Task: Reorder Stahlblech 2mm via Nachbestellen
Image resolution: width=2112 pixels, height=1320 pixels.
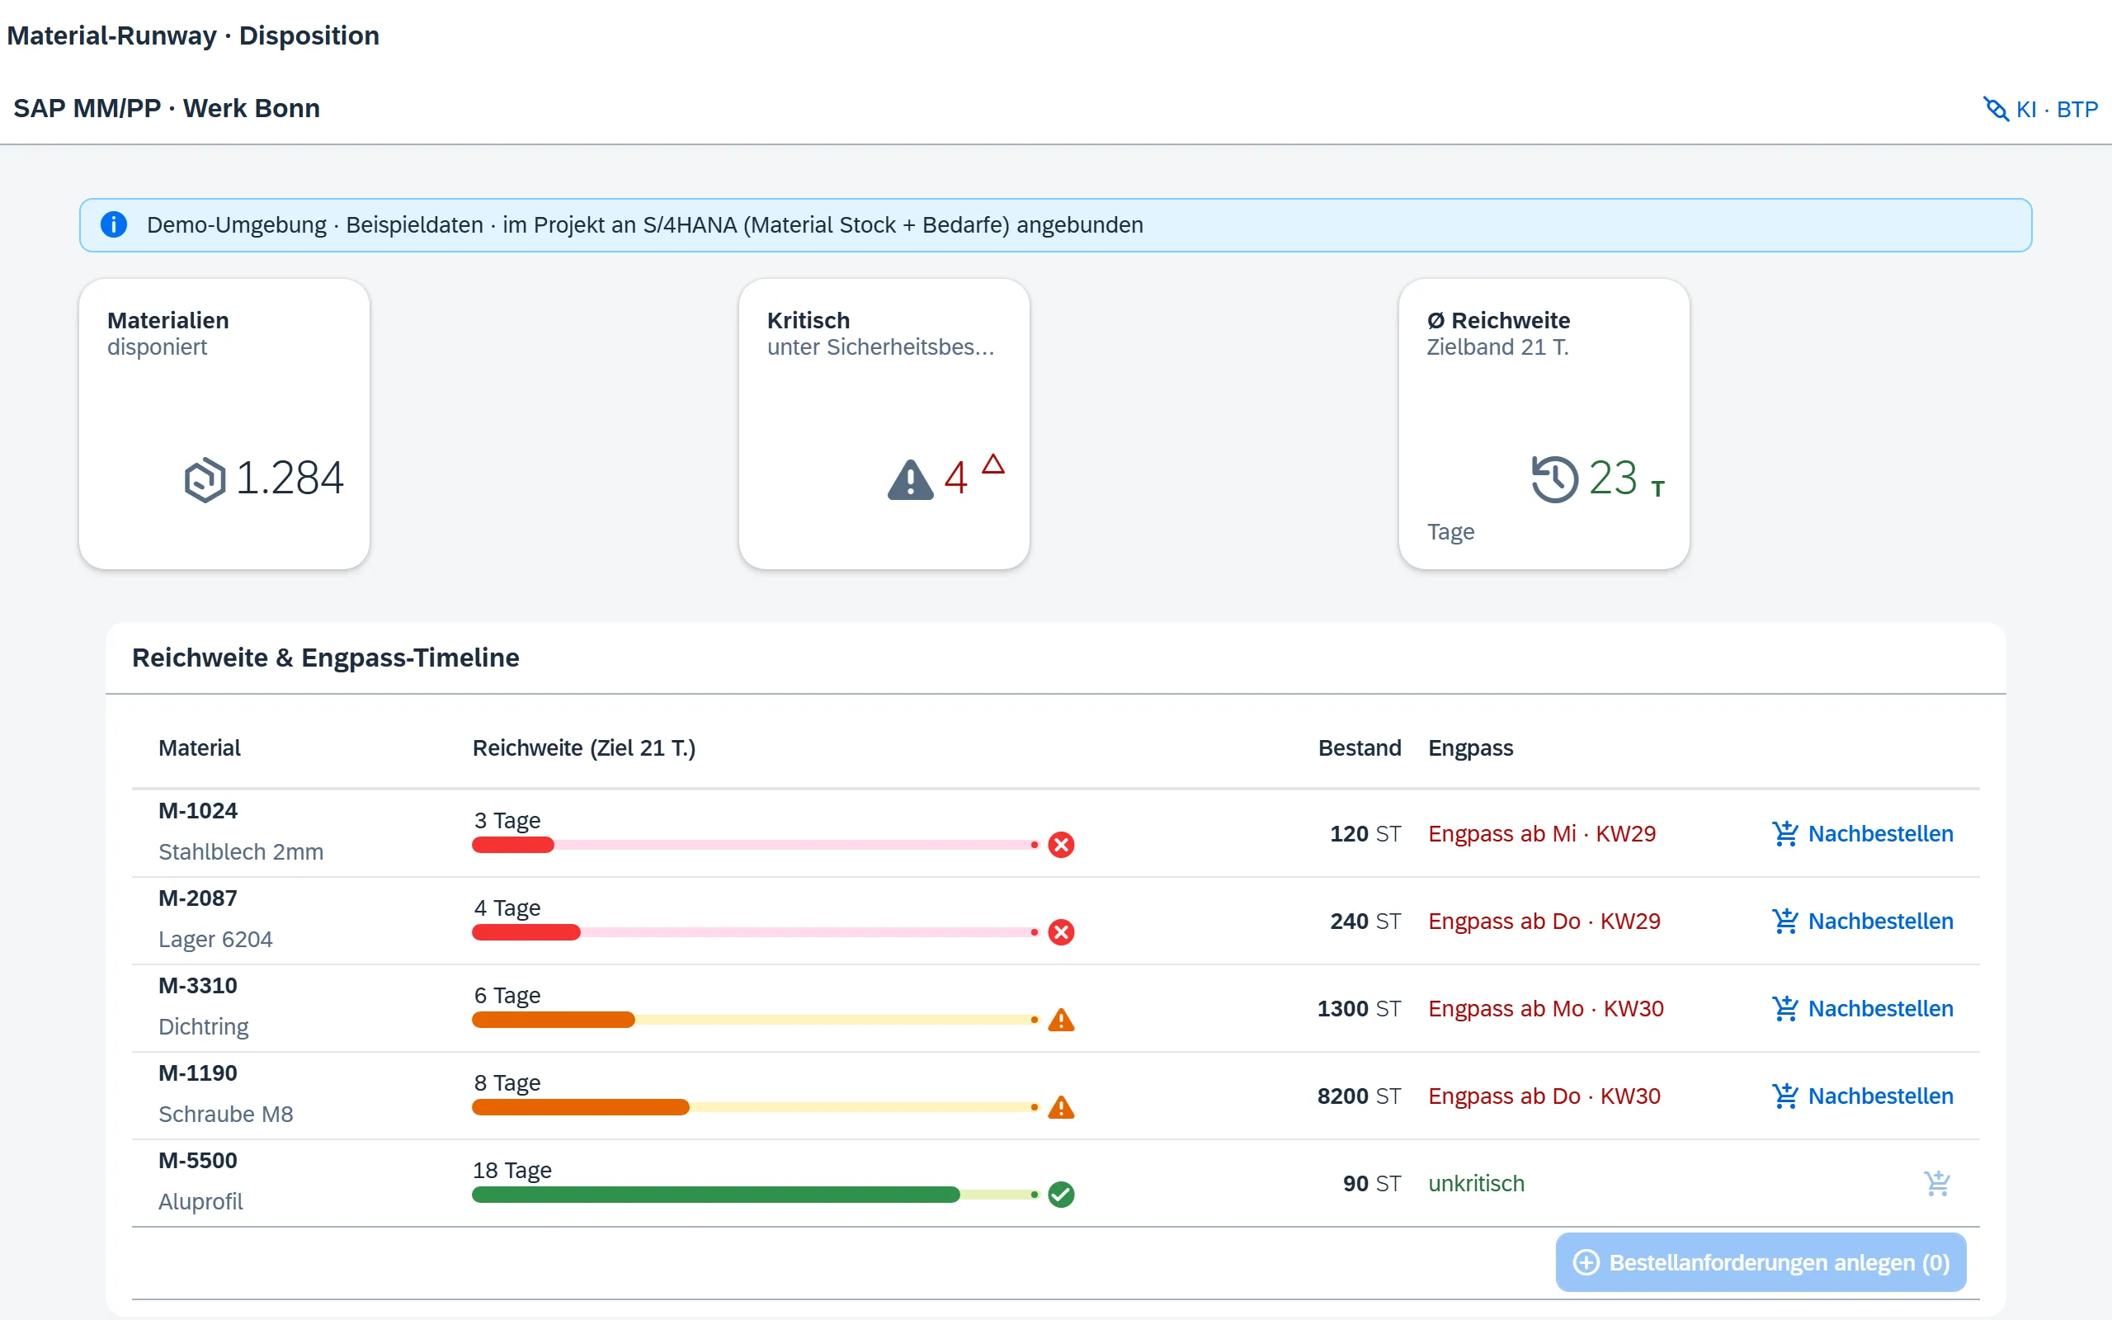Action: point(1862,834)
